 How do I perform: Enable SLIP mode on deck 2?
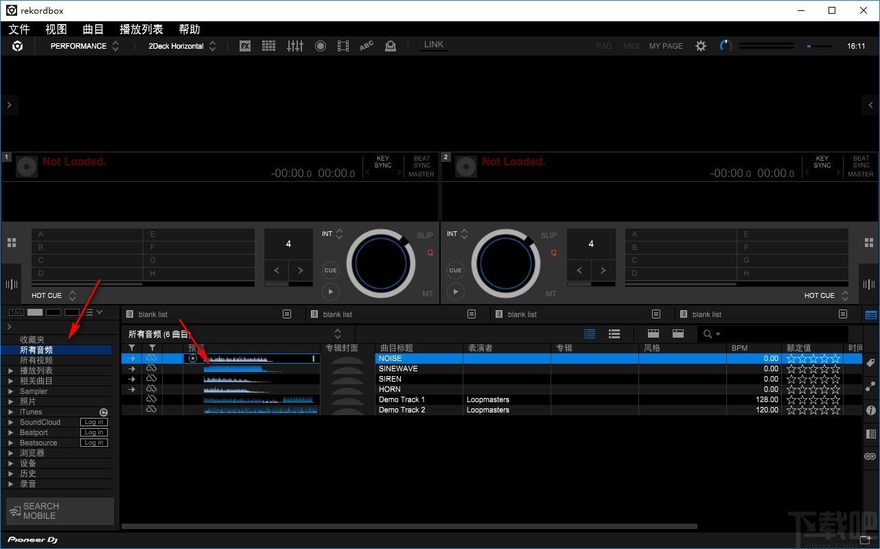[x=548, y=235]
